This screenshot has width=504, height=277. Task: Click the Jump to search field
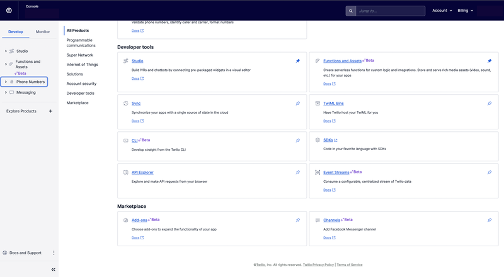pos(390,11)
